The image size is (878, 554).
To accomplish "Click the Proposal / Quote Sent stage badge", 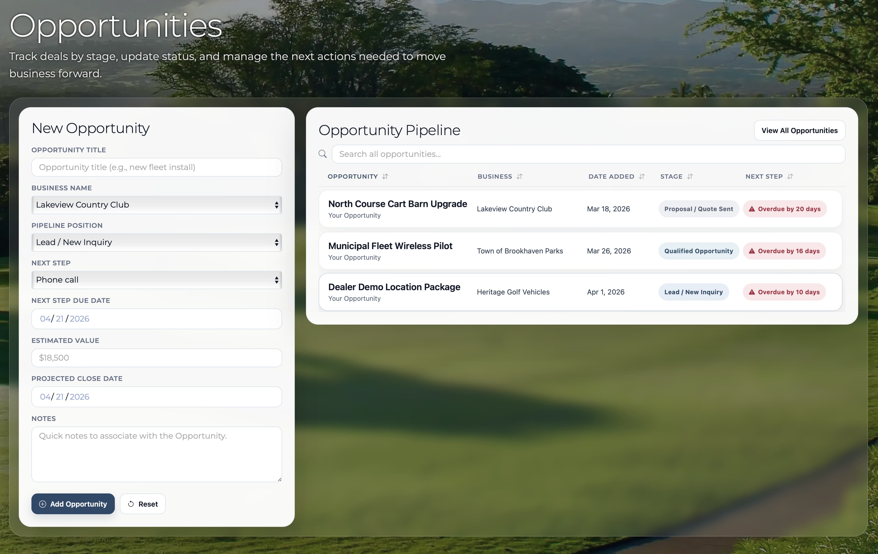I will (699, 209).
